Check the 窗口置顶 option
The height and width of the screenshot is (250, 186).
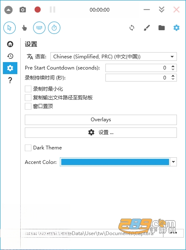[x=28, y=106]
